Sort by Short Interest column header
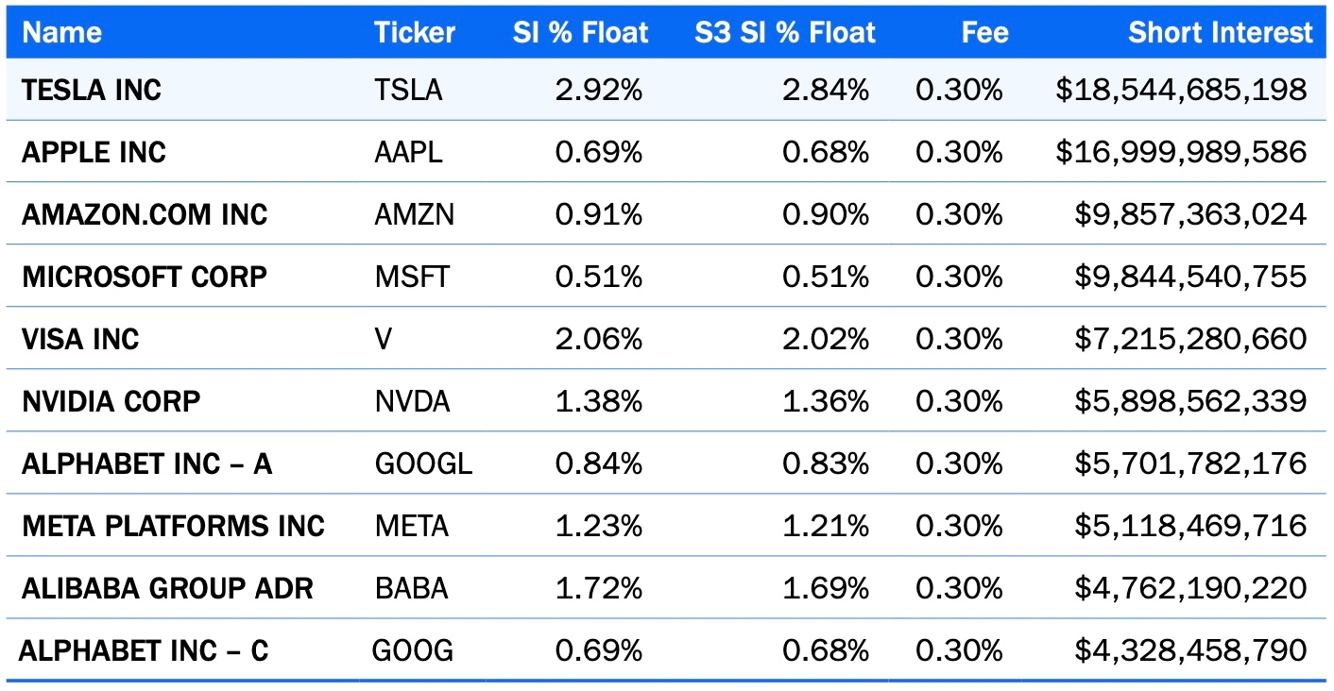The height and width of the screenshot is (691, 1334). click(1220, 33)
